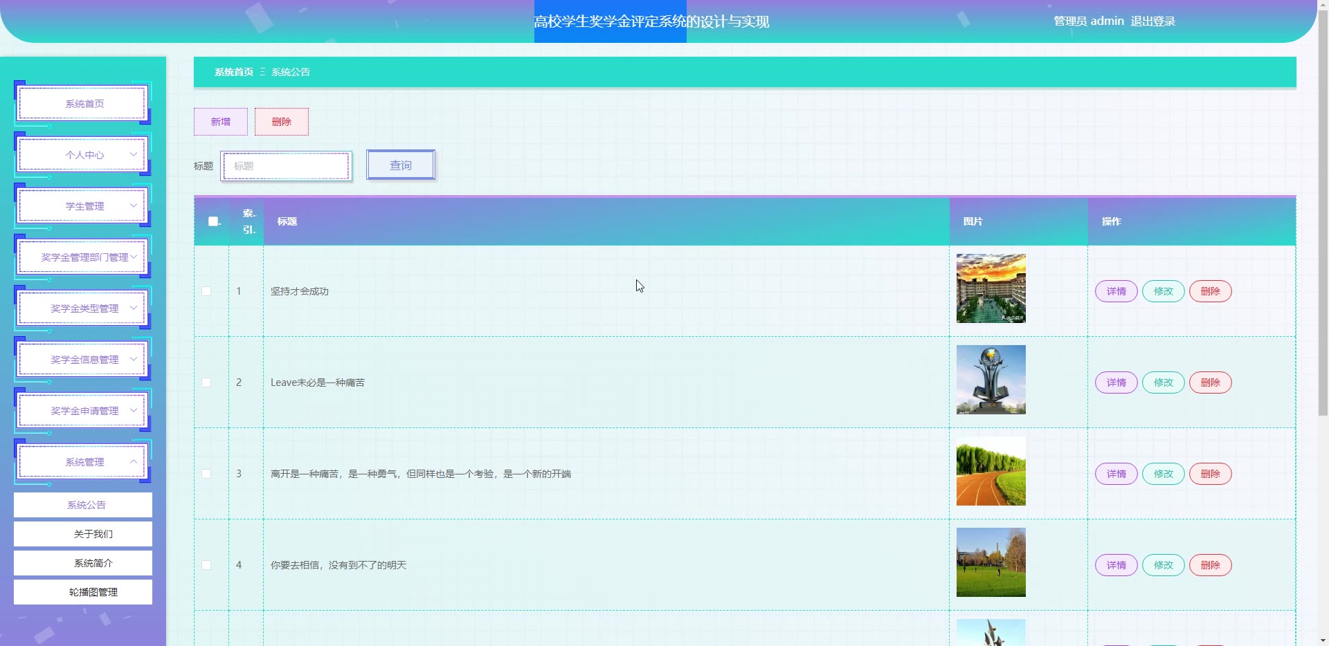The width and height of the screenshot is (1329, 646).
Task: Collapse the 系统管理 sidebar menu
Action: (x=83, y=462)
